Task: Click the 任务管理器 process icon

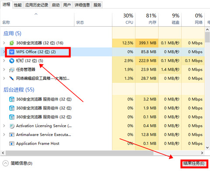Action: (x=11, y=70)
